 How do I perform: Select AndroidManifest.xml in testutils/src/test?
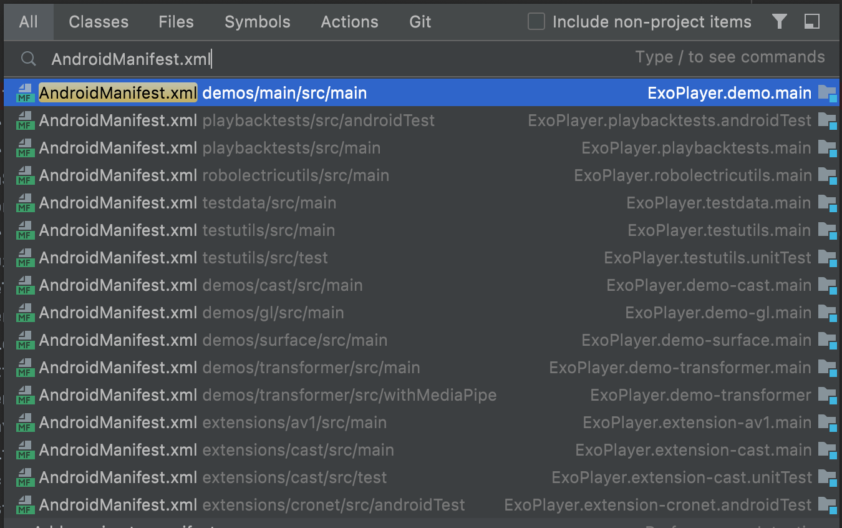(x=421, y=258)
